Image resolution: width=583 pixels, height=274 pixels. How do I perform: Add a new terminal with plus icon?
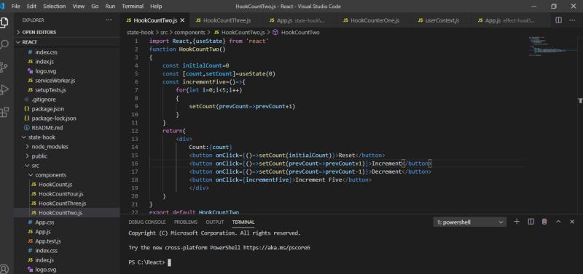pyautogui.click(x=517, y=222)
